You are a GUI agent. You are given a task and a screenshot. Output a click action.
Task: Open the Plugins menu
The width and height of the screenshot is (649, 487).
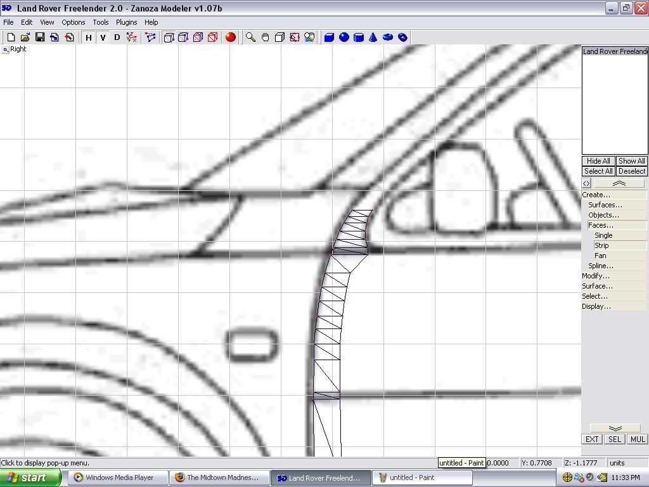click(126, 22)
